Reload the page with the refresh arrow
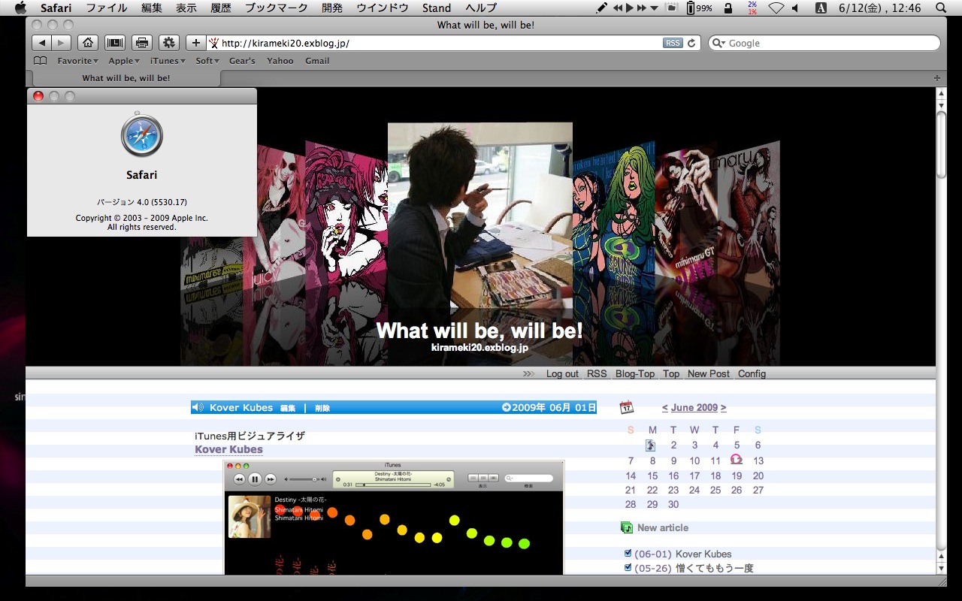962x601 pixels. coord(692,43)
